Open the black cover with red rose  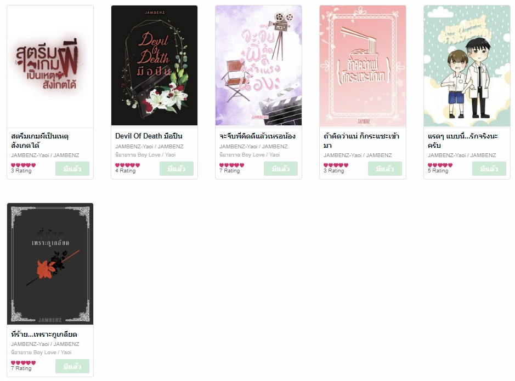coord(50,264)
